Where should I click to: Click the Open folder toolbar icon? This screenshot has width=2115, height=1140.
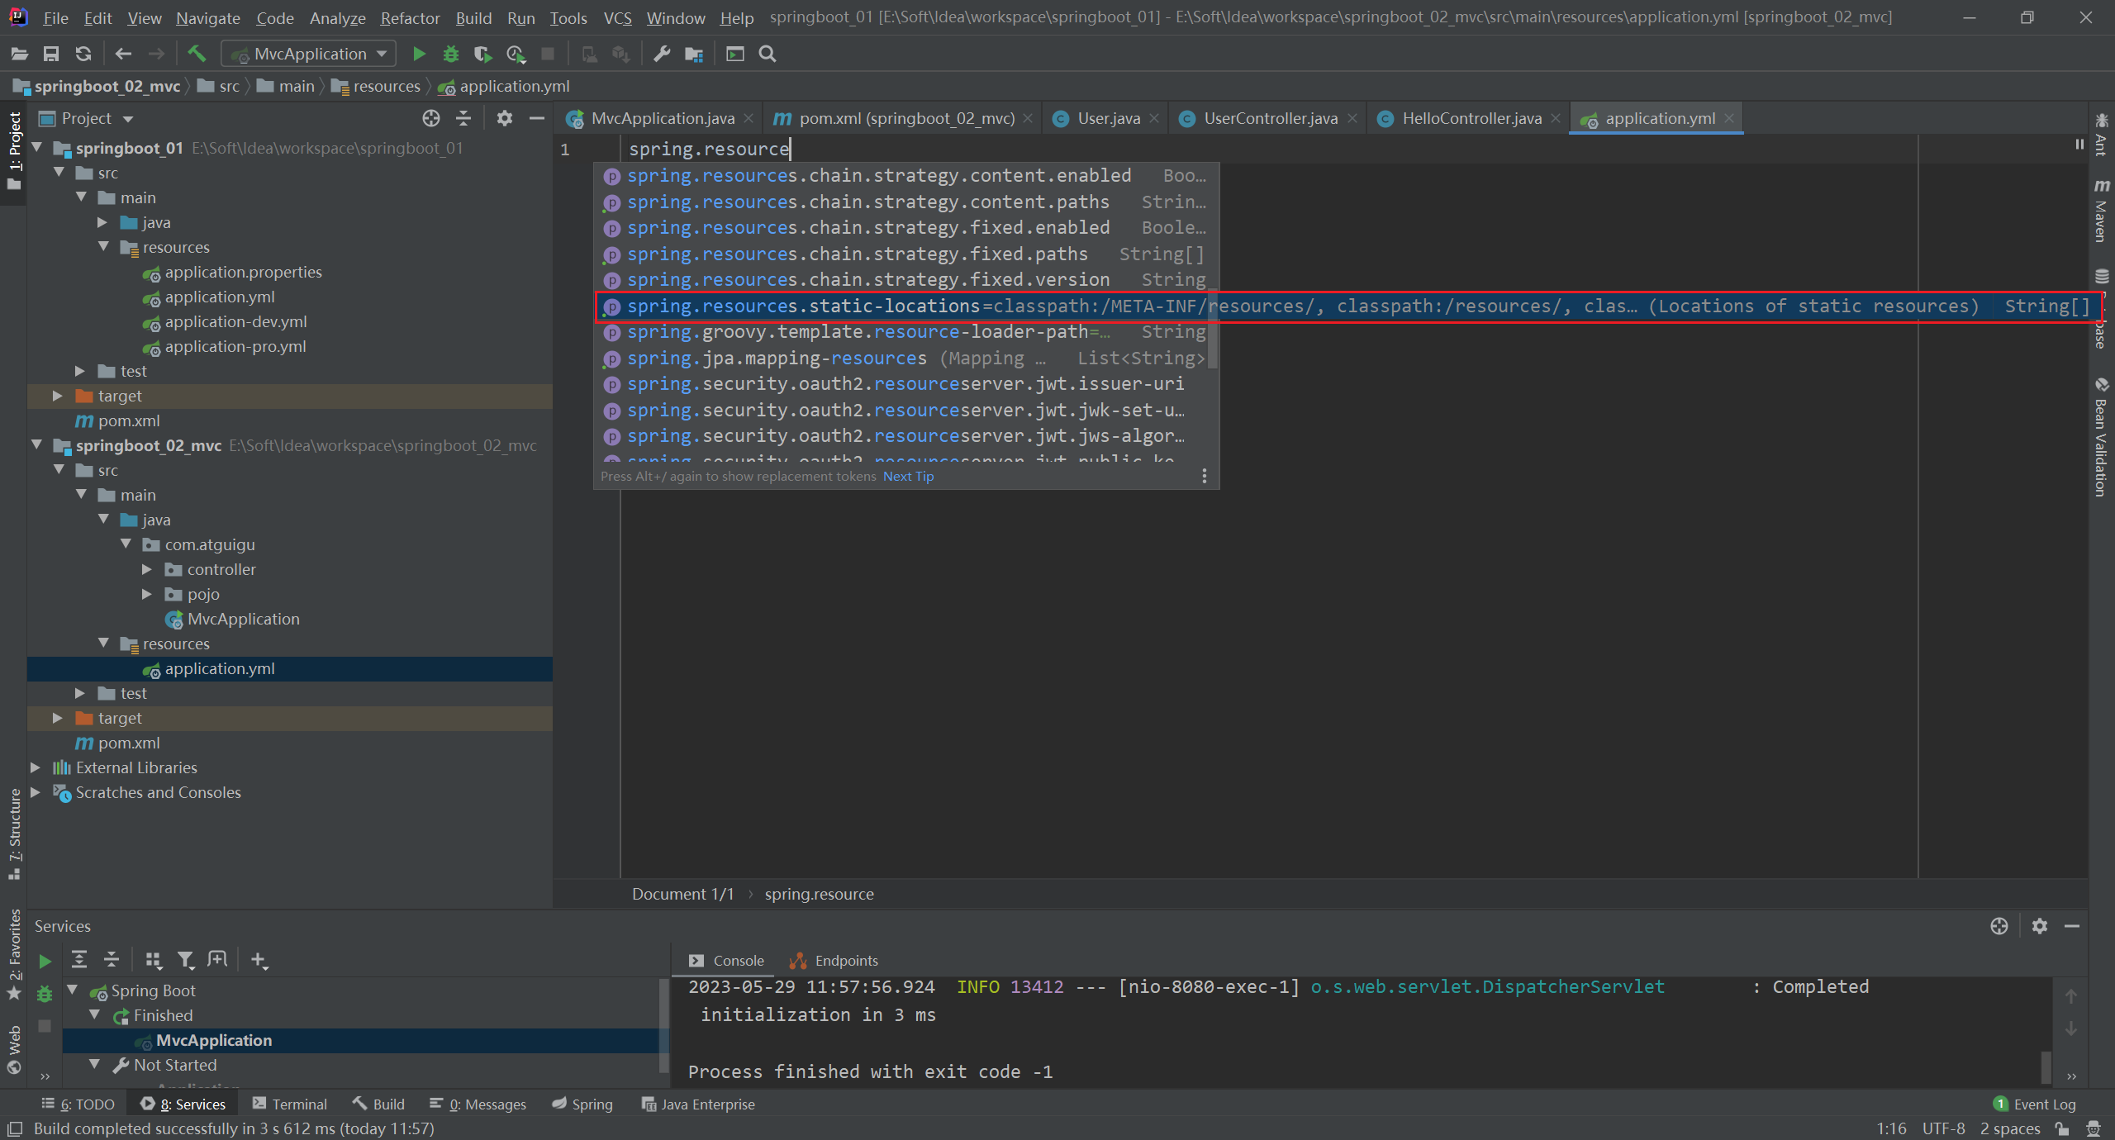[20, 54]
